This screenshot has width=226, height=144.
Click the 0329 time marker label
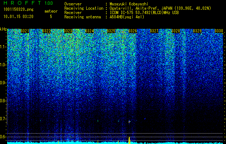click(x=197, y=31)
